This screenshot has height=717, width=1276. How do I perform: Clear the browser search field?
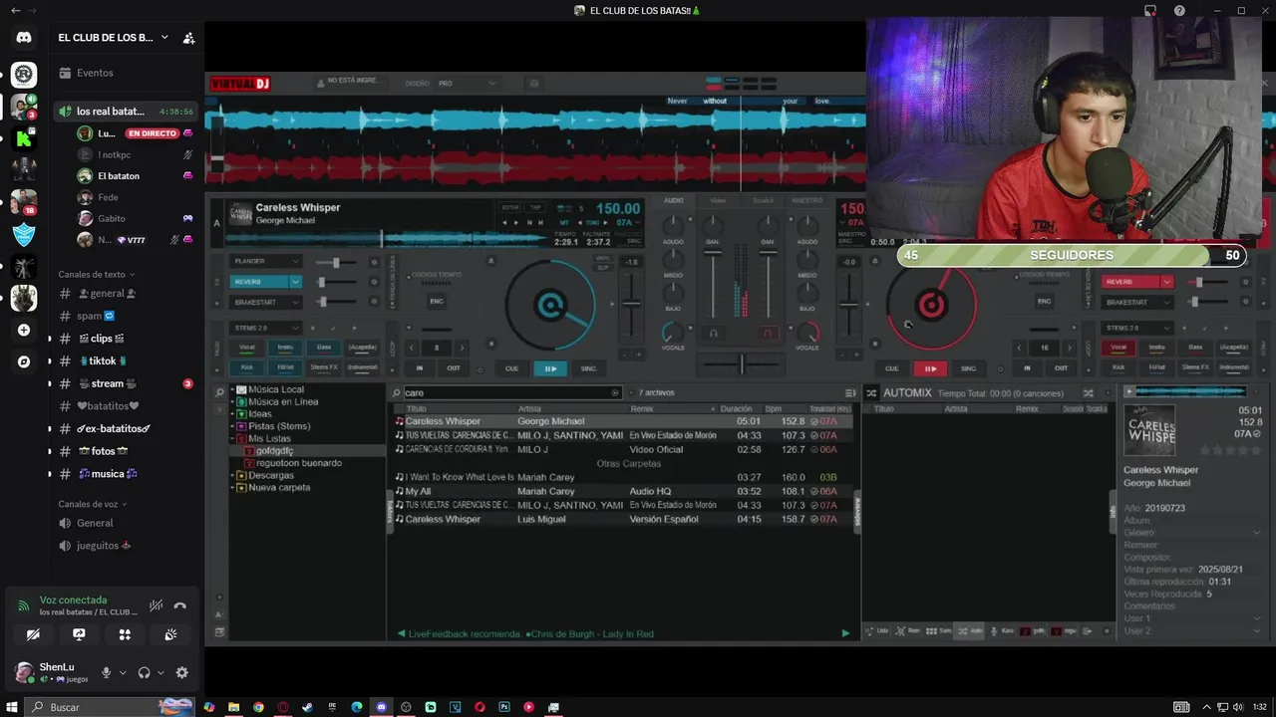click(x=615, y=392)
